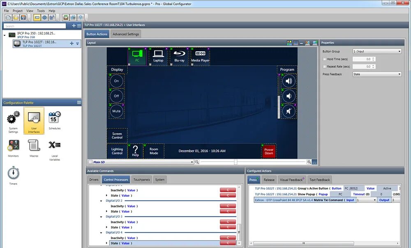Click the location pin toolbar icon
This screenshot has width=411, height=248.
point(81,18)
